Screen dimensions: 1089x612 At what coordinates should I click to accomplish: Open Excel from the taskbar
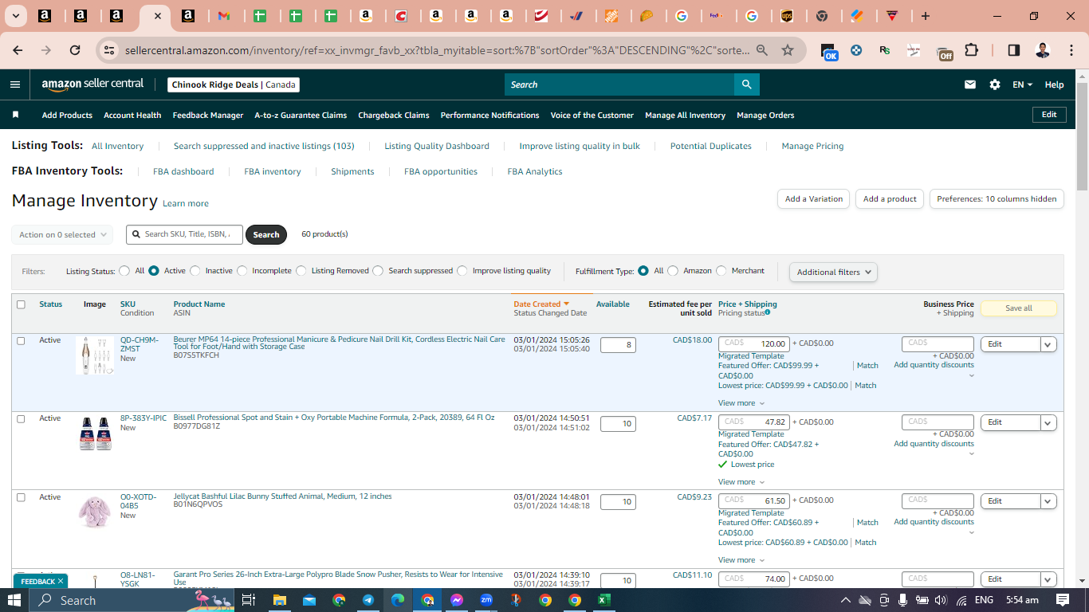click(603, 600)
